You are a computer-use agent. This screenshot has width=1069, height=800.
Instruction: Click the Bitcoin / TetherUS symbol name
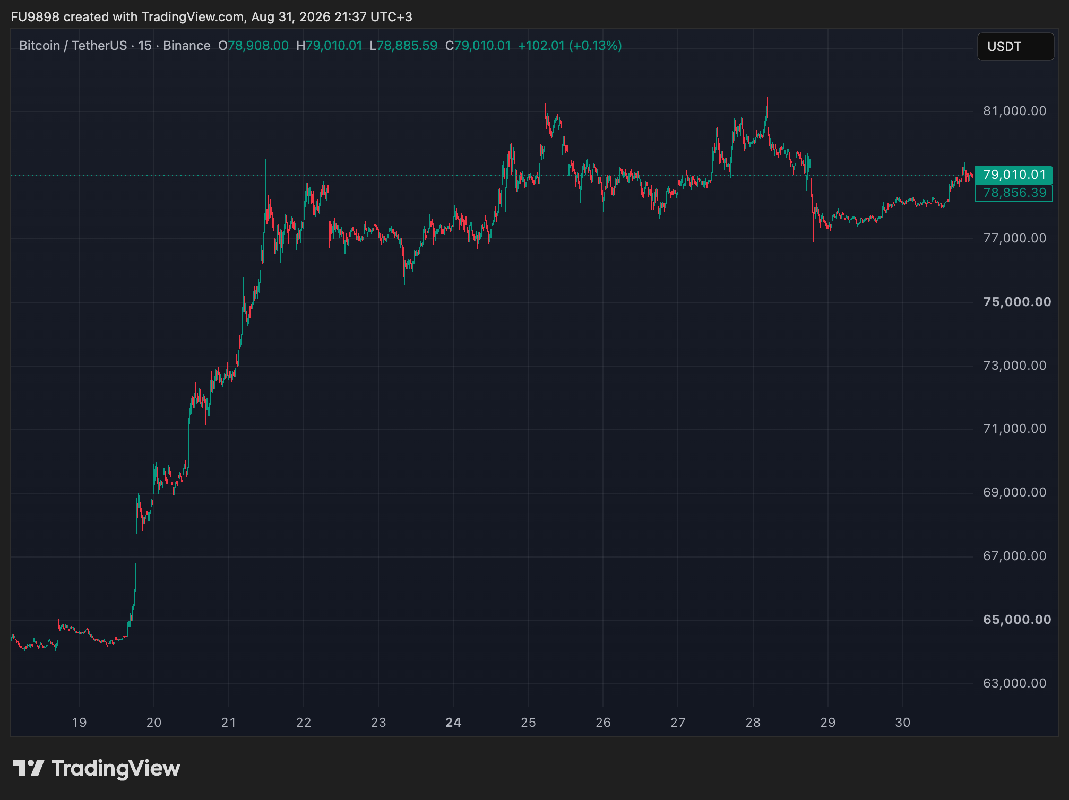(x=73, y=46)
